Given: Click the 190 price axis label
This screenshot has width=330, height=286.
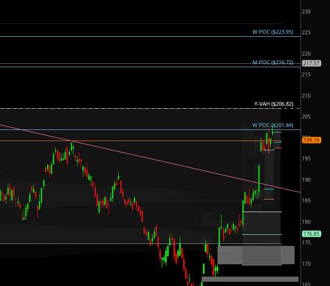Looking at the screenshot, I should pos(306,180).
